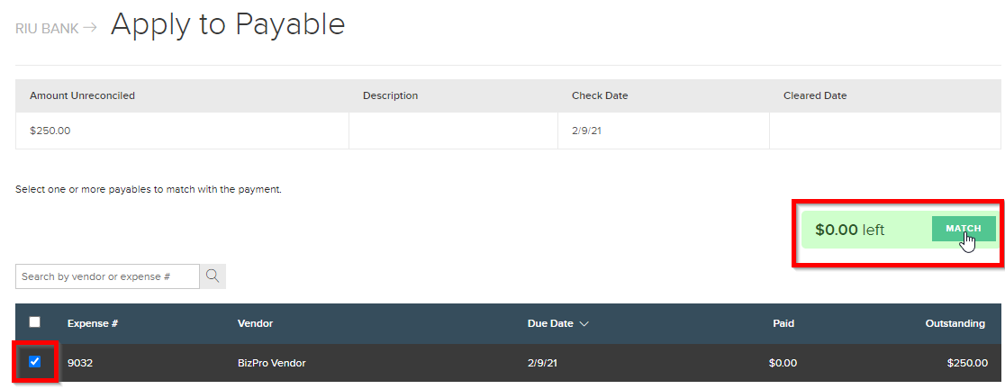Click expense number 9032 in the row

tap(80, 363)
